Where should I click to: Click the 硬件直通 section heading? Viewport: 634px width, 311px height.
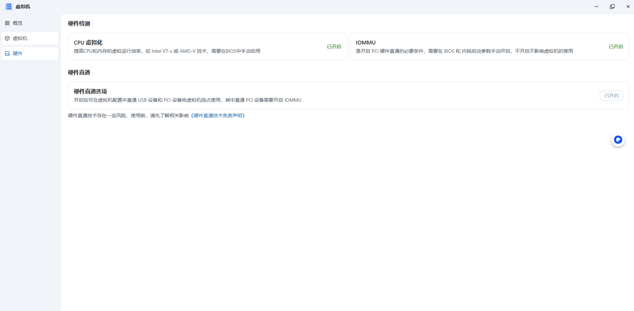pyautogui.click(x=79, y=72)
